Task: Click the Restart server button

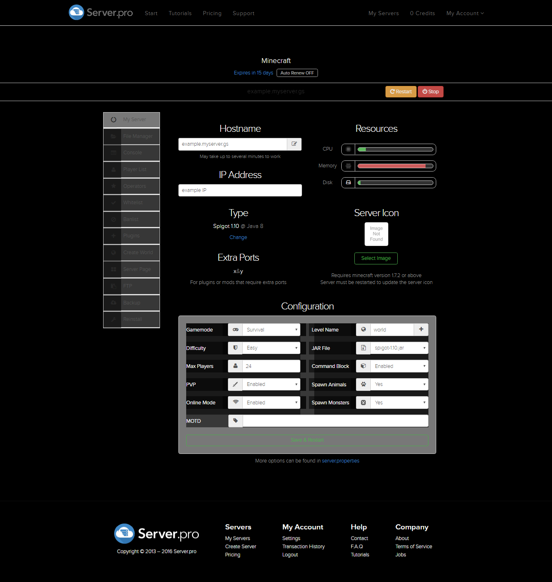Action: point(400,91)
